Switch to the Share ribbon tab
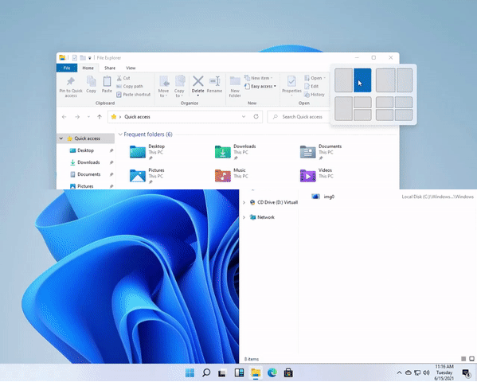 110,68
